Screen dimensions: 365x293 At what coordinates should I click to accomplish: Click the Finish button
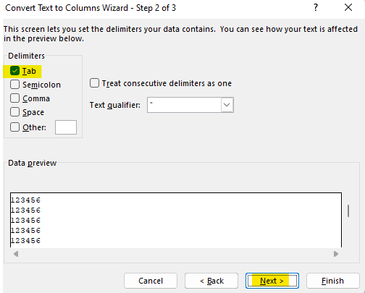click(x=333, y=281)
